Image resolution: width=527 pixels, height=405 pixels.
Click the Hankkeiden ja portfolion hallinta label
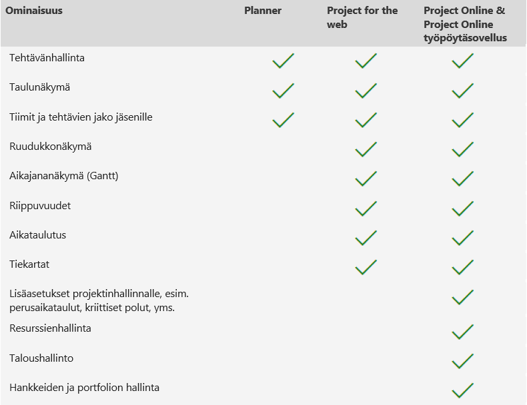[x=84, y=387]
